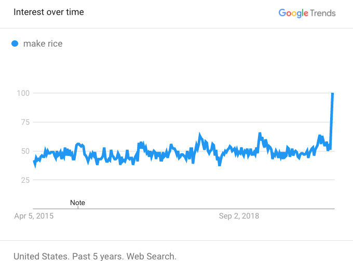353x261 pixels.
Task: Click the tick mark under the Note label
Action: (77, 207)
